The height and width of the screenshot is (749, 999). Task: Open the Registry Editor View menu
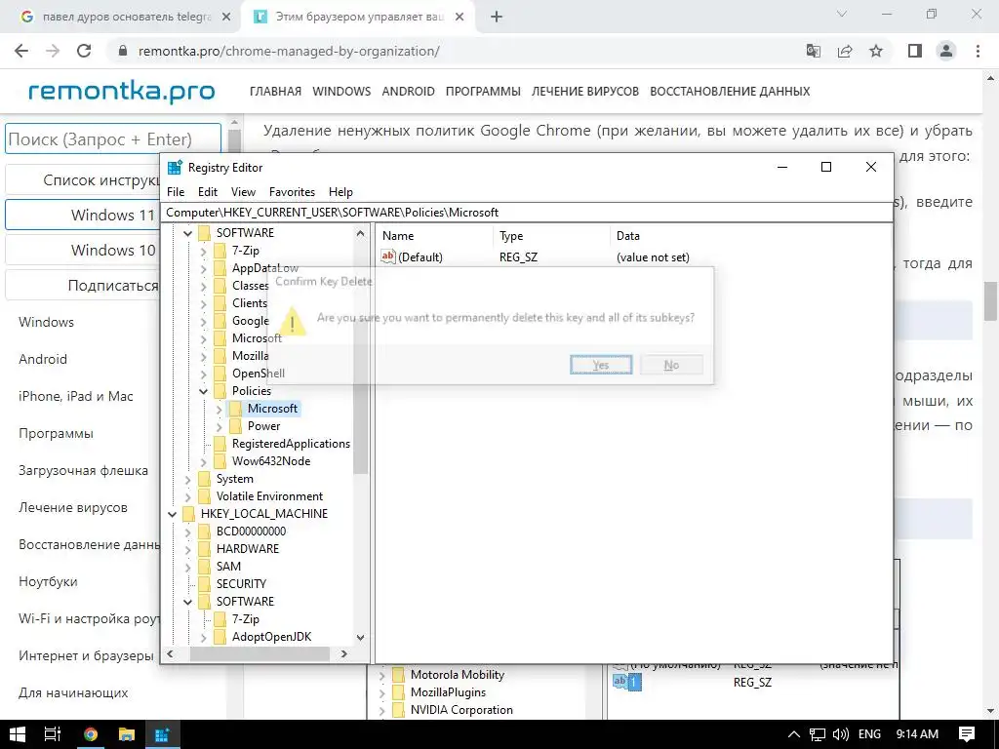click(x=243, y=192)
